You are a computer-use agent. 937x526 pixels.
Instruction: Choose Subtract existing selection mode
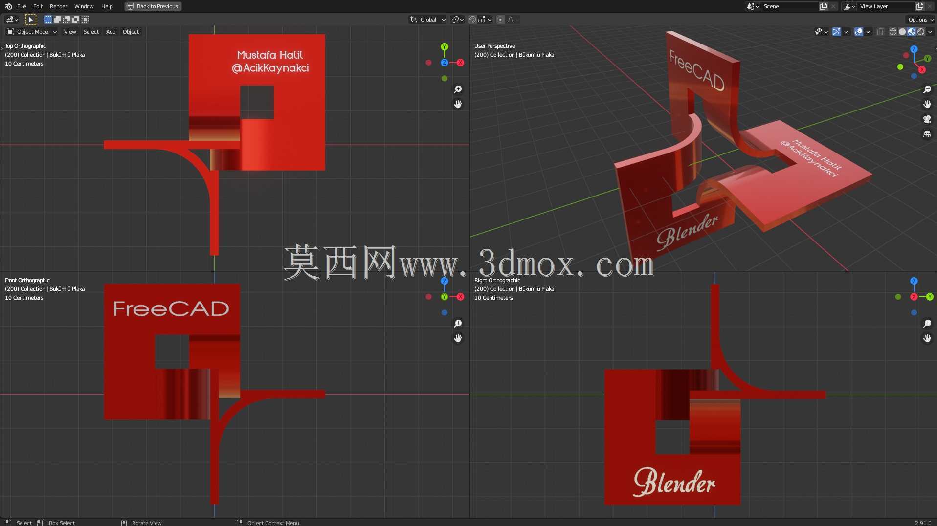click(66, 20)
